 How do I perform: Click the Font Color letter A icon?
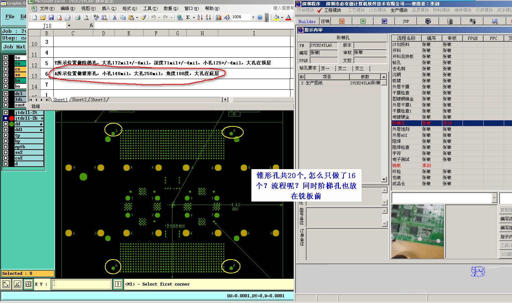(x=288, y=17)
